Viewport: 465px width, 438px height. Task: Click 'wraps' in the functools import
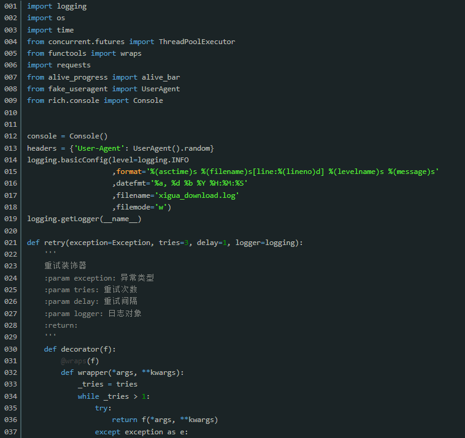click(131, 54)
